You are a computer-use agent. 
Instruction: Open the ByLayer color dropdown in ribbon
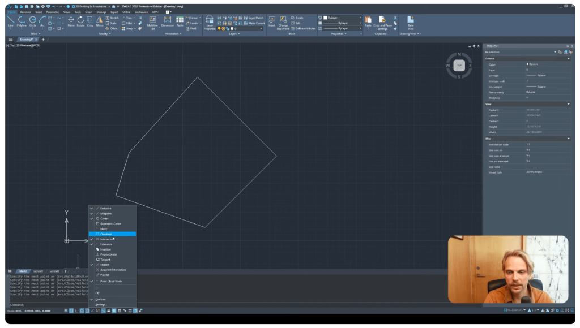pyautogui.click(x=341, y=18)
